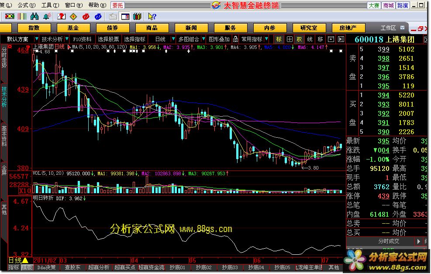Open the 工作区 dropdown arrow
Screen dimensions: 431x274
[x=403, y=28]
